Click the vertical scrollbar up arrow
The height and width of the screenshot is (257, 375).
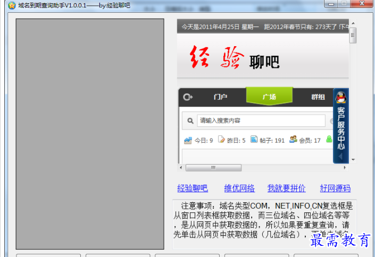tap(353, 23)
